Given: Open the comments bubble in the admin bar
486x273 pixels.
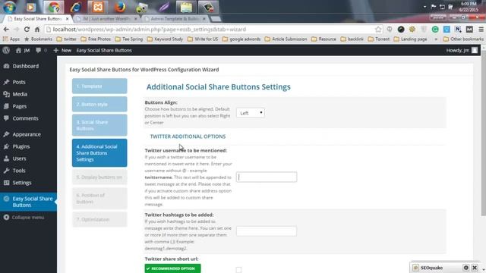Looking at the screenshot, I should 41,50.
